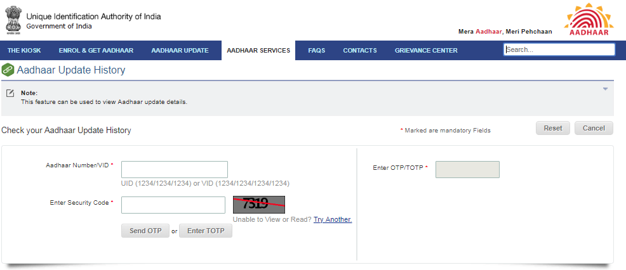Click the Government of India subtitle text
The width and height of the screenshot is (626, 270).
tap(59, 27)
